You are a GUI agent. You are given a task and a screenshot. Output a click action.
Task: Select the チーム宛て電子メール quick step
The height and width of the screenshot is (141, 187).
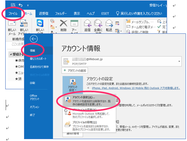pyautogui.click(x=141, y=27)
